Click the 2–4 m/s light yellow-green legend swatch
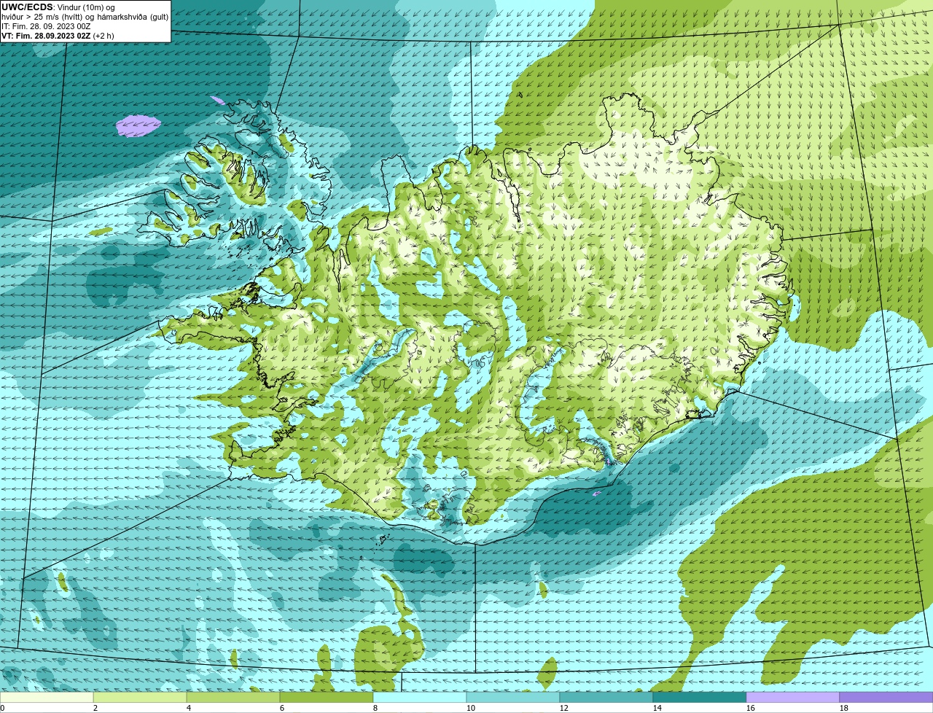This screenshot has width=933, height=713. [140, 697]
